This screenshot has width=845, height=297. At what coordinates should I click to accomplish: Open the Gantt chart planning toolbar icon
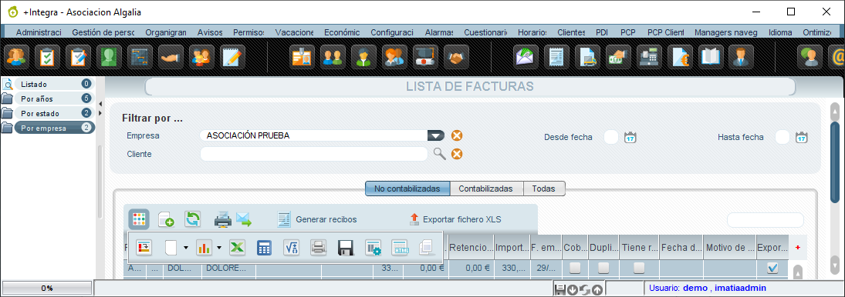[140, 56]
